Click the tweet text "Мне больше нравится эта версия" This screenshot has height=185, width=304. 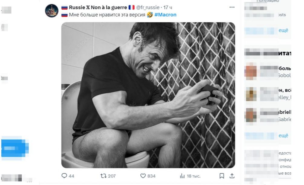point(107,15)
